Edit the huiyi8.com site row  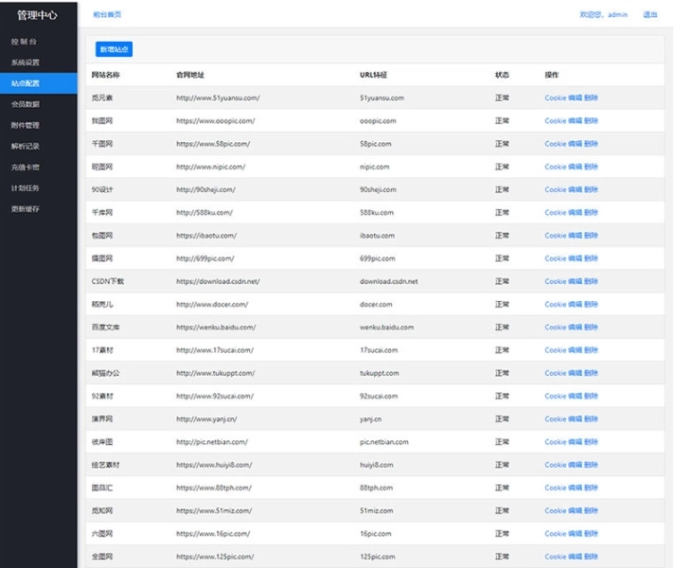coord(576,465)
